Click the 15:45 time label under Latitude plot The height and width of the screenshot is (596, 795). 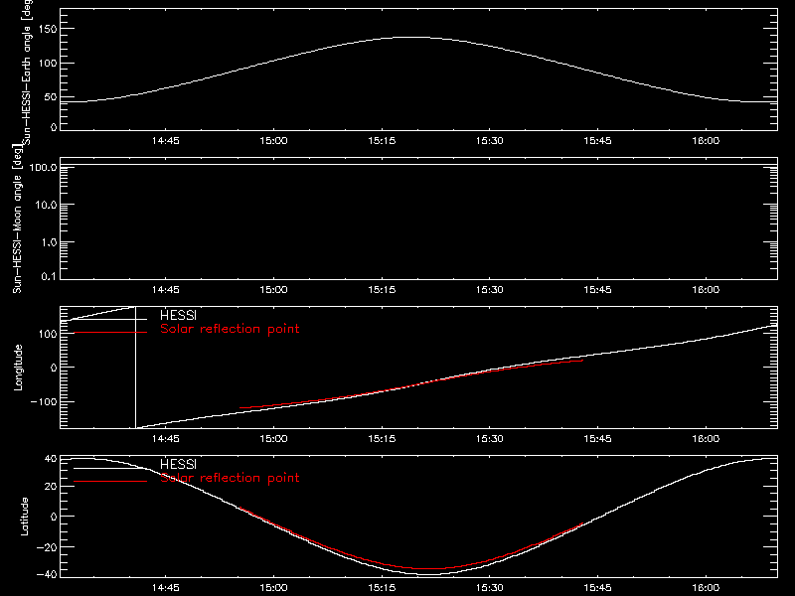coord(597,587)
